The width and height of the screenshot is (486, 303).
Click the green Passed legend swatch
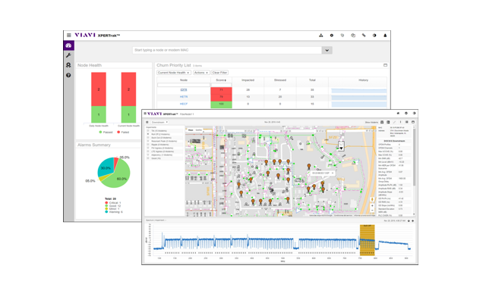[x=100, y=132]
